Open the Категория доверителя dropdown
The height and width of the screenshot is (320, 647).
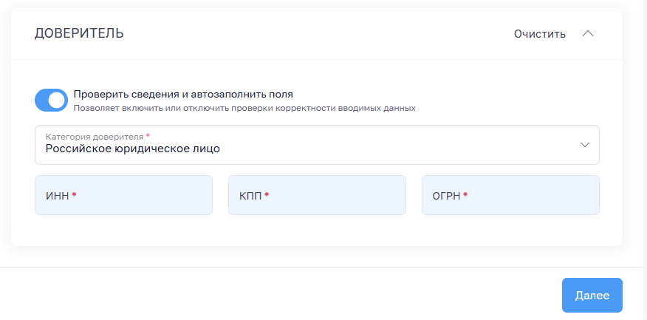316,144
